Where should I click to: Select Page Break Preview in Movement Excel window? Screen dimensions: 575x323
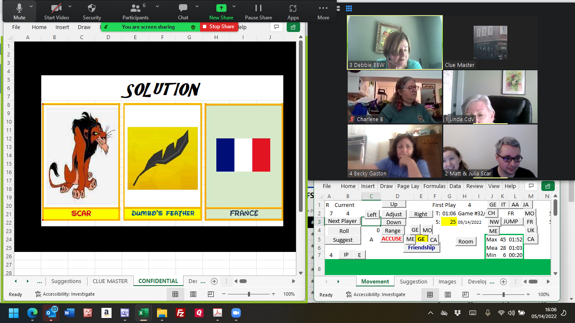coord(466,294)
